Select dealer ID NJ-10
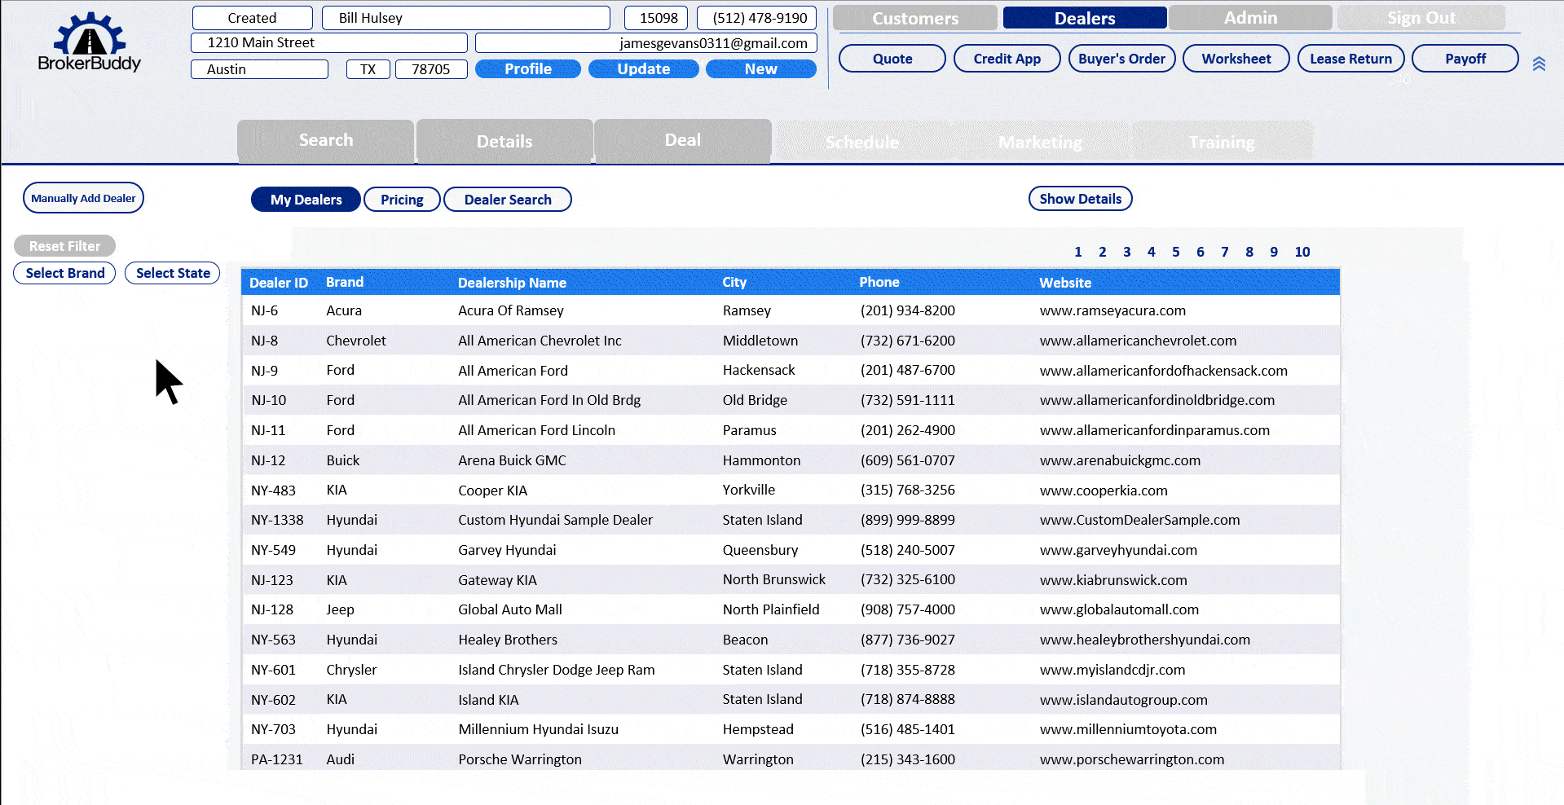This screenshot has height=805, width=1564. click(x=268, y=400)
